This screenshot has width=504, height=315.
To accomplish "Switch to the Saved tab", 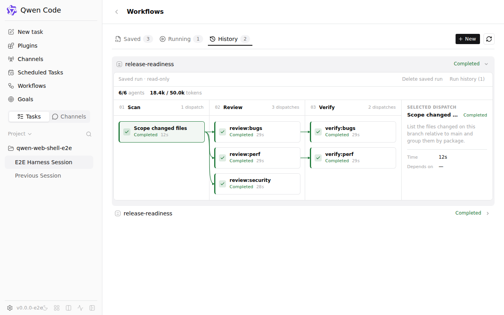I will click(x=134, y=39).
